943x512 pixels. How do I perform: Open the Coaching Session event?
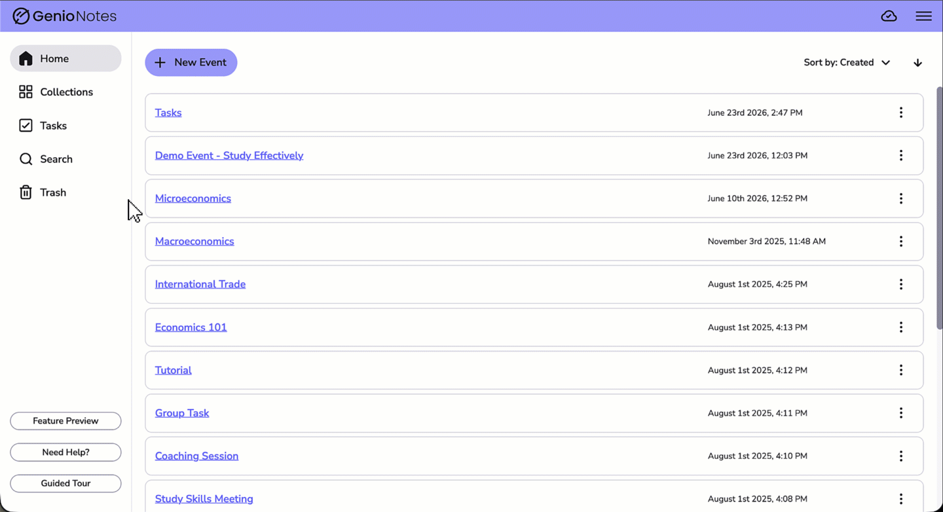click(x=196, y=456)
